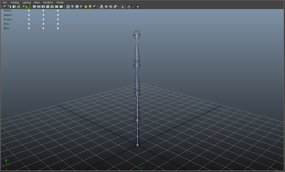Viewport: 285px width, 172px height.
Task: Open the View menu
Action: [5, 3]
